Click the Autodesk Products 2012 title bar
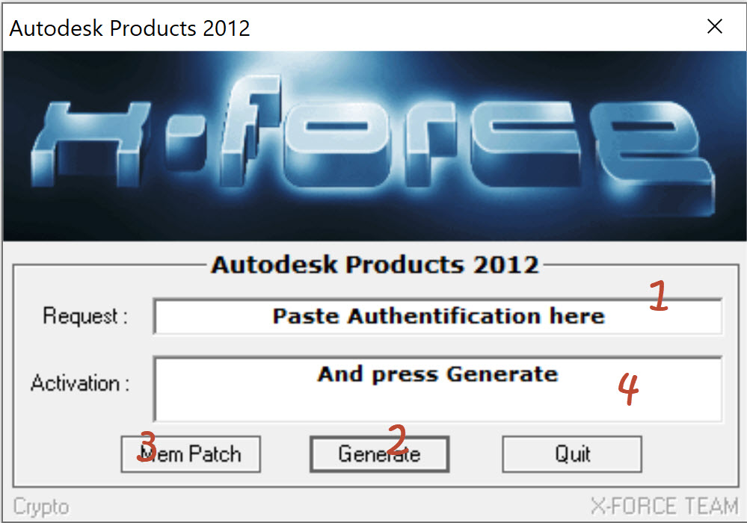This screenshot has width=747, height=523. [x=299, y=26]
